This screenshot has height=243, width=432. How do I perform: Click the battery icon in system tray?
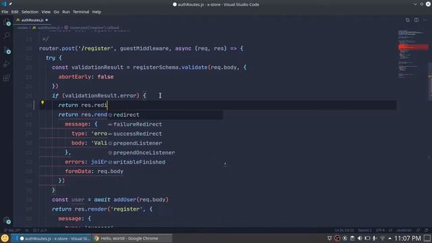pos(367,238)
